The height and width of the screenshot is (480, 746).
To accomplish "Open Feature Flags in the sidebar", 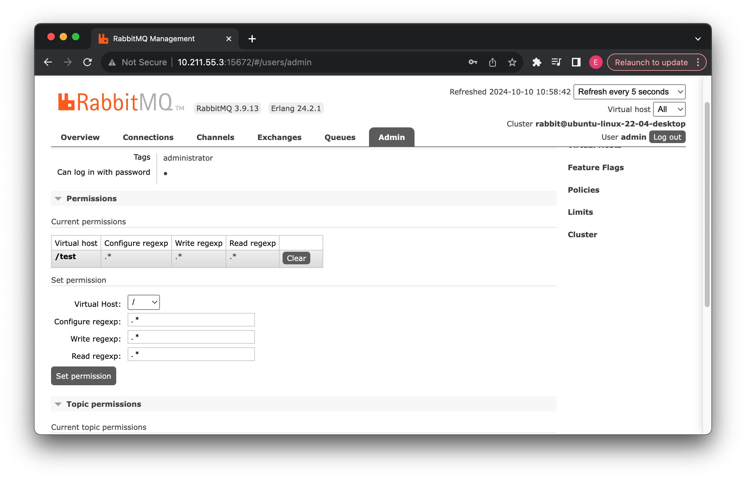I will pyautogui.click(x=596, y=167).
